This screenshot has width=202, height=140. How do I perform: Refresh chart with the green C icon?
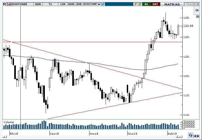pos(140,4)
